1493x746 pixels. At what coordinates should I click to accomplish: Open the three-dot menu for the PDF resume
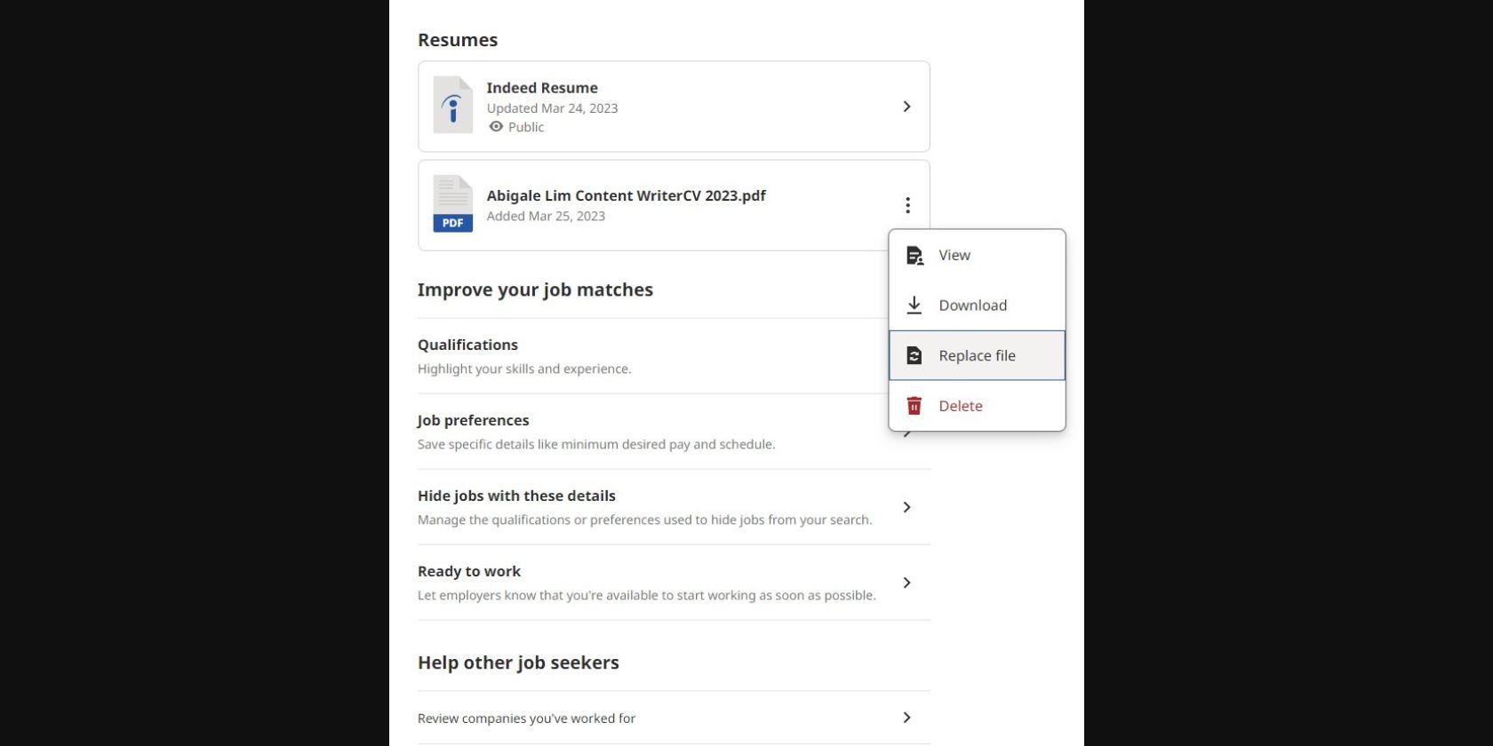(907, 205)
